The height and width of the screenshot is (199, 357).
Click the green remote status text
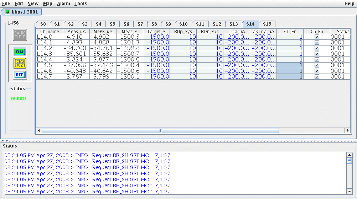[19, 98]
